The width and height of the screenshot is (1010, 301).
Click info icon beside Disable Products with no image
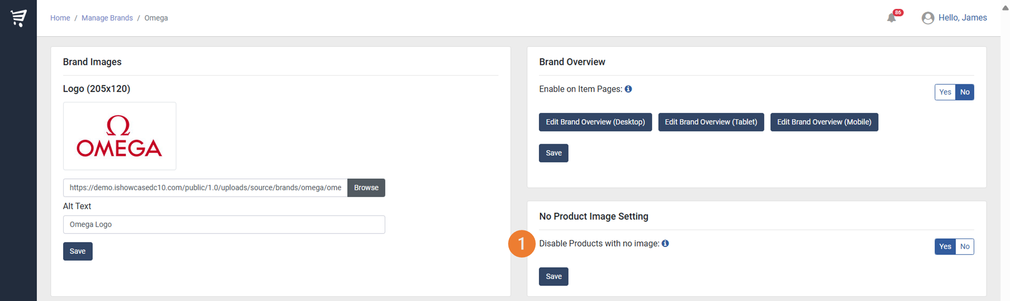click(x=665, y=244)
